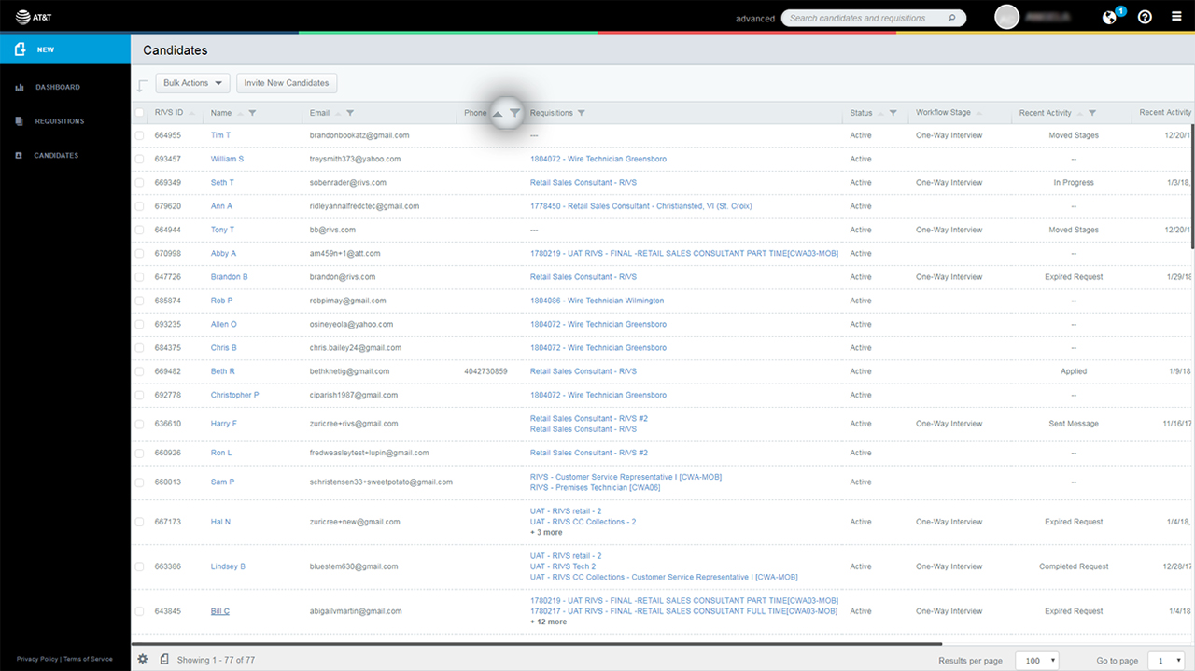Sort by Email column arrow
1195x671 pixels.
(x=338, y=113)
